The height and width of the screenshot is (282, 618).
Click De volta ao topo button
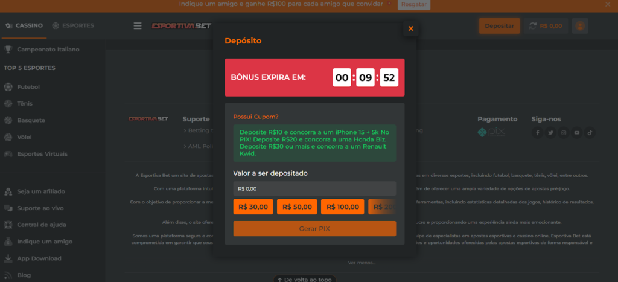(x=305, y=279)
